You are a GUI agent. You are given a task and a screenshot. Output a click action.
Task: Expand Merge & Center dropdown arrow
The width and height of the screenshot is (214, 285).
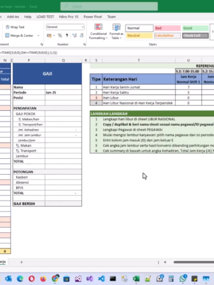click(x=39, y=35)
